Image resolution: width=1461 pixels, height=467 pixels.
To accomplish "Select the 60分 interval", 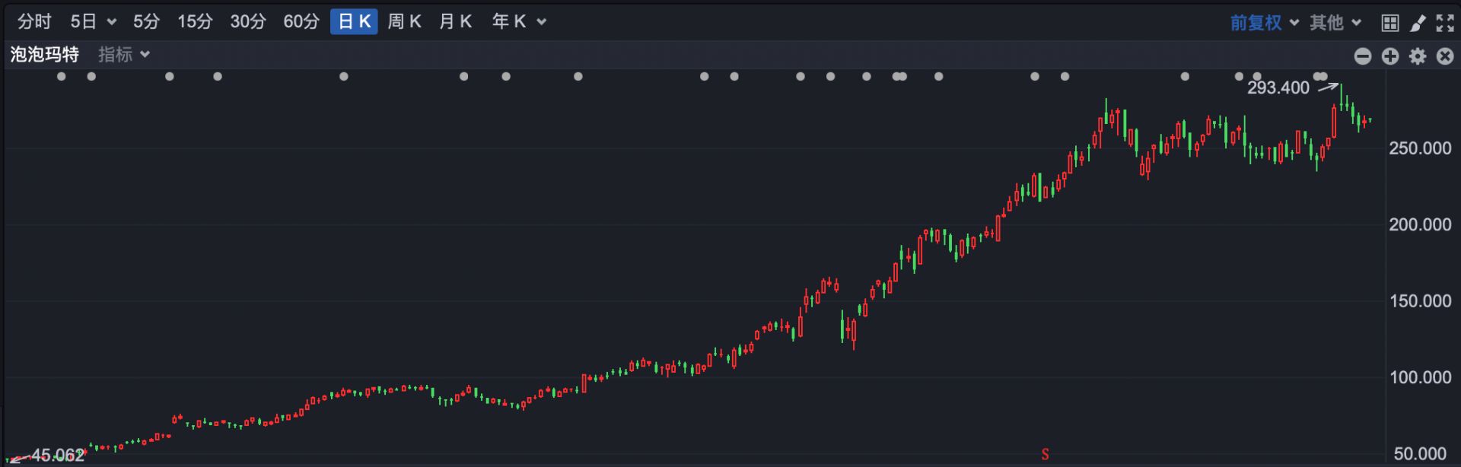I will [x=301, y=22].
